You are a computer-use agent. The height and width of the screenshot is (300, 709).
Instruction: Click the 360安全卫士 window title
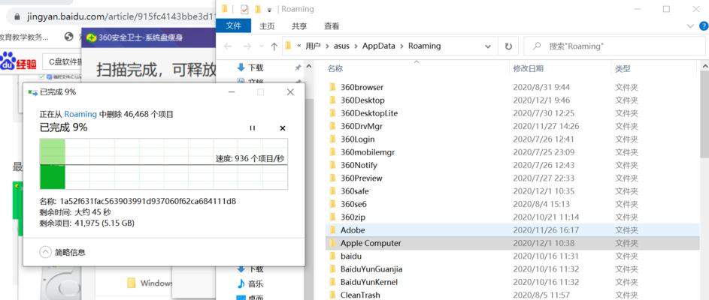(141, 37)
